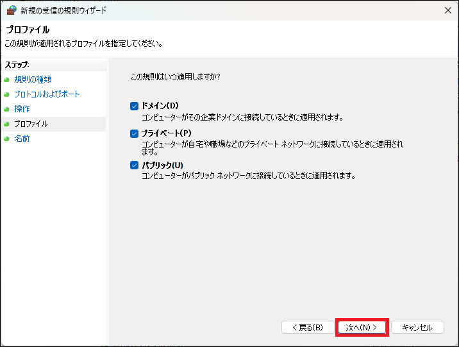Cancel the wizard with キャンセル button
Screen dimensions: 459x347
point(417,327)
